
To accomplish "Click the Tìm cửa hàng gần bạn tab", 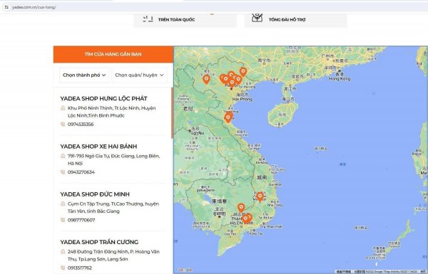I will click(x=113, y=54).
